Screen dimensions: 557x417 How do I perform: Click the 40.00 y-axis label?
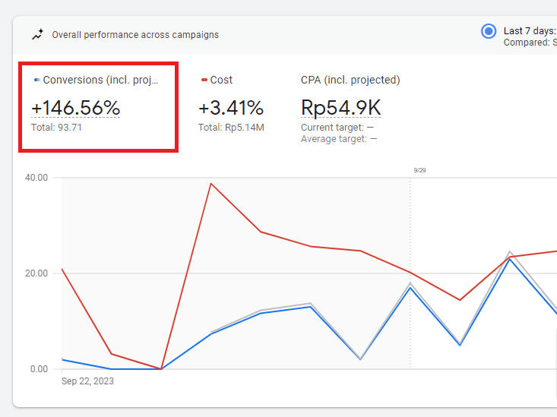[x=36, y=178]
